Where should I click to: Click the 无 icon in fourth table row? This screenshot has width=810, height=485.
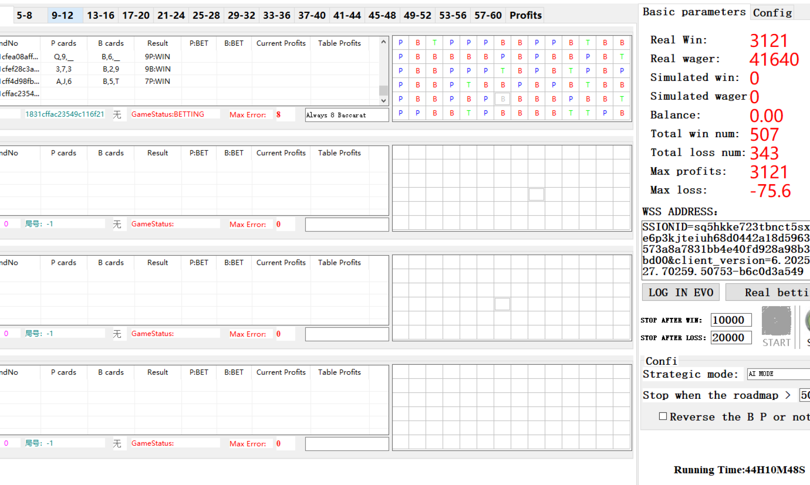(x=117, y=444)
